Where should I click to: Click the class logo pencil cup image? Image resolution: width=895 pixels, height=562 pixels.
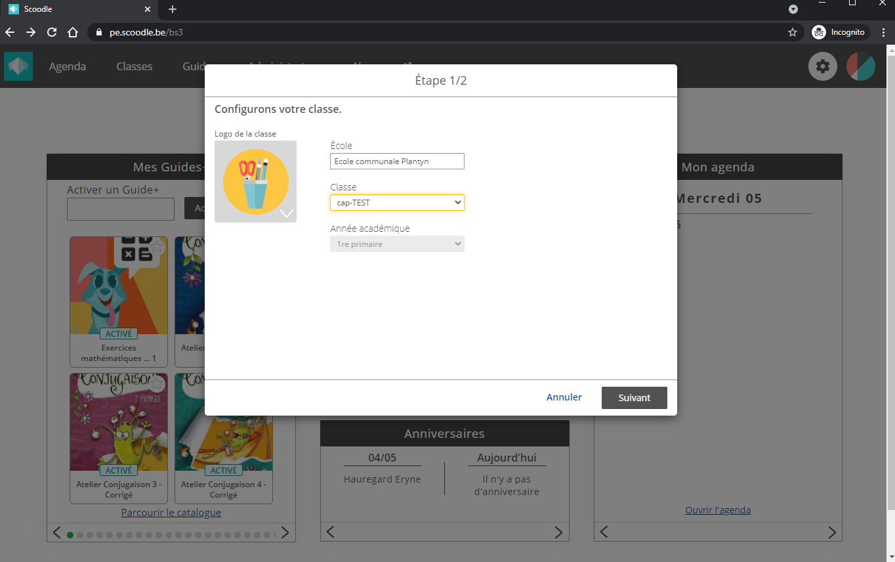(255, 181)
